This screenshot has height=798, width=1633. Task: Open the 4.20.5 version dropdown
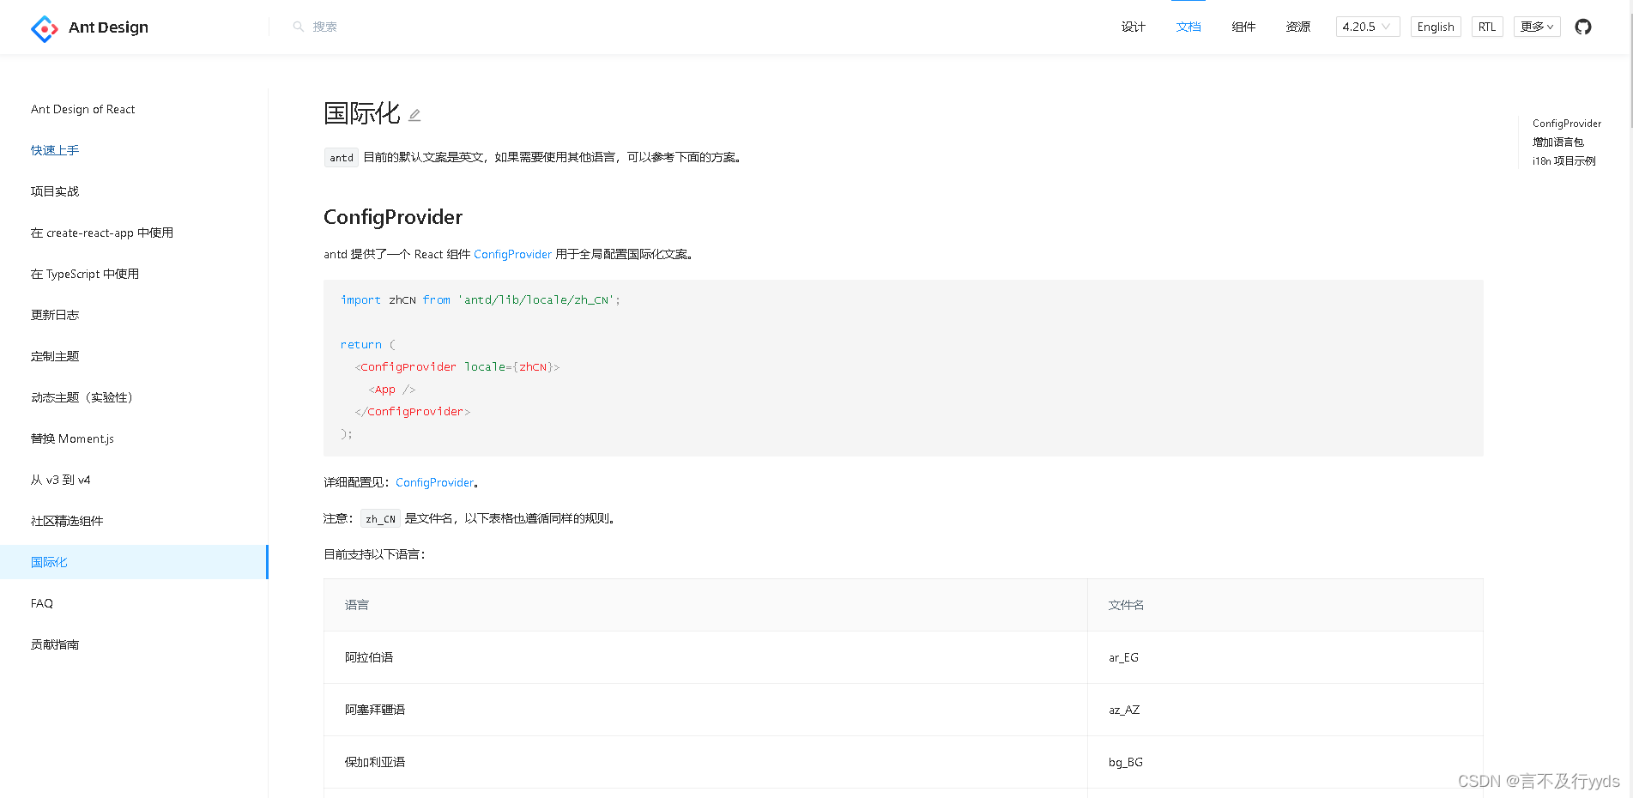point(1368,27)
